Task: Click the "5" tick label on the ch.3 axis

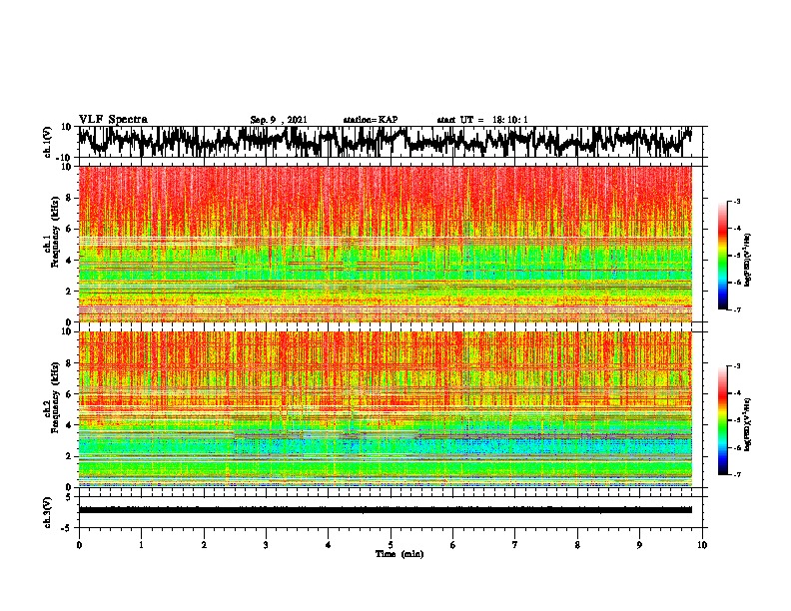Action: click(x=68, y=497)
